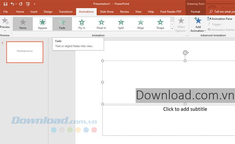Open Customize Quick Access Toolbar dropdown
Image resolution: width=235 pixels, height=144 pixels.
[x=35, y=4]
